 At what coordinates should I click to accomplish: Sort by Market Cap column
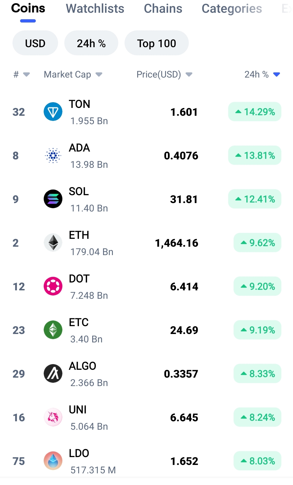pos(73,74)
